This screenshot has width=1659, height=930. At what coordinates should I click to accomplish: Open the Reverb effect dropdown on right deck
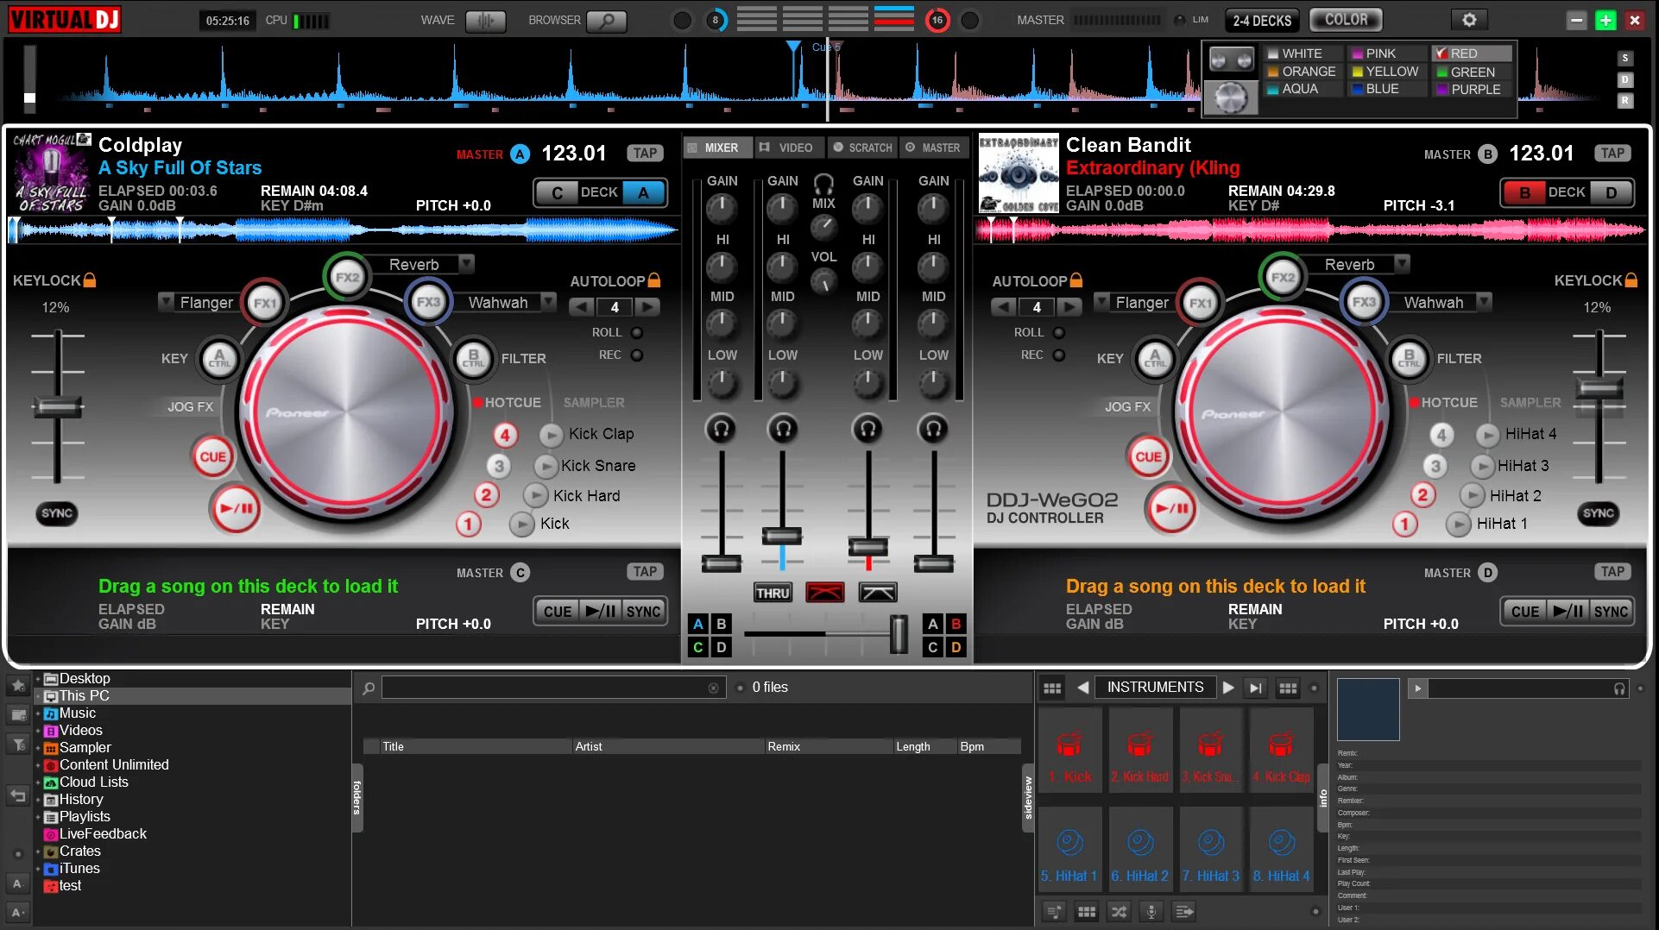[1402, 263]
